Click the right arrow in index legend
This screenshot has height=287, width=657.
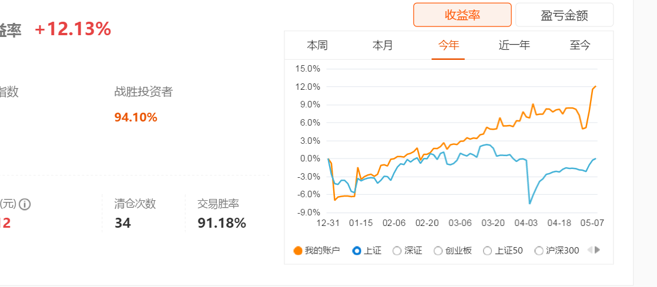(598, 250)
